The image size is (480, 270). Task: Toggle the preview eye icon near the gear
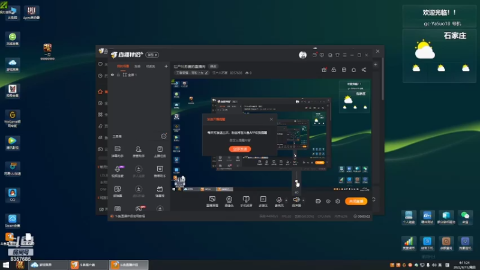point(328,202)
